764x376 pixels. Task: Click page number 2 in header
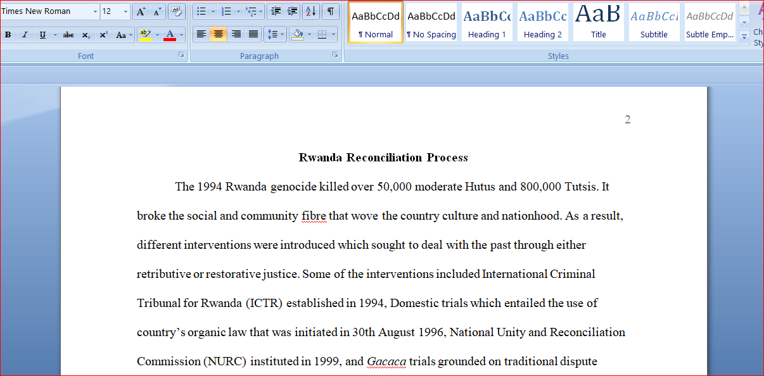627,120
